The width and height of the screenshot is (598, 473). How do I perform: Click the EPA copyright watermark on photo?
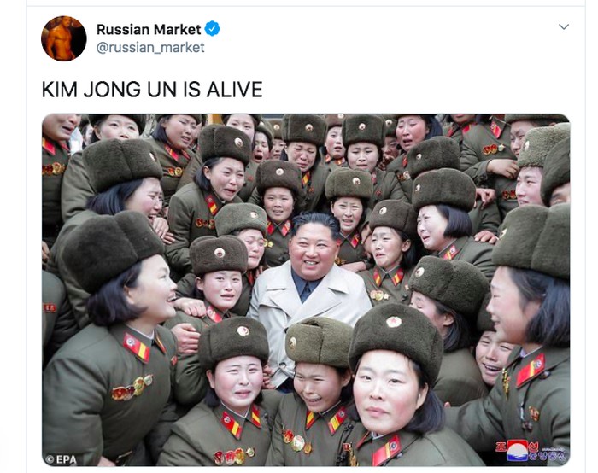(61, 459)
